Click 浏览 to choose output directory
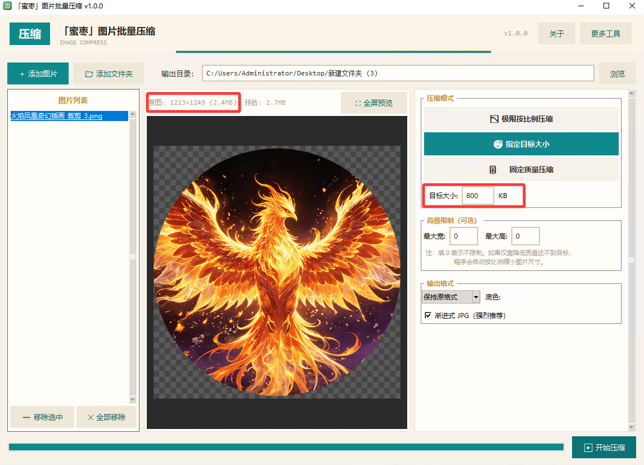 pos(618,74)
